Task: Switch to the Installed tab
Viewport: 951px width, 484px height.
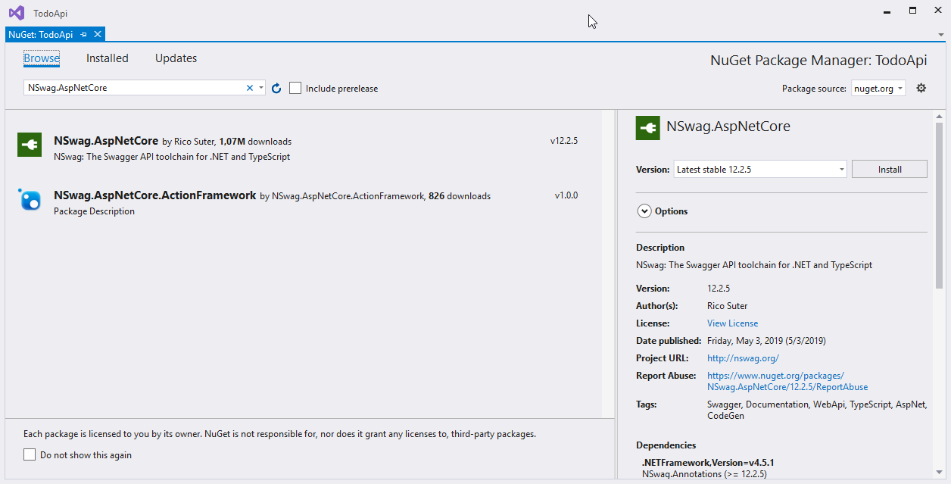Action: (x=108, y=58)
